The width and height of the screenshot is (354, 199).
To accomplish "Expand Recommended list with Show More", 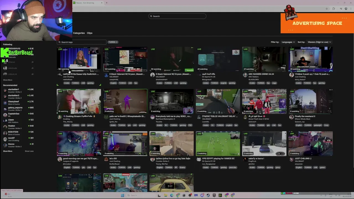I will click(x=8, y=151).
